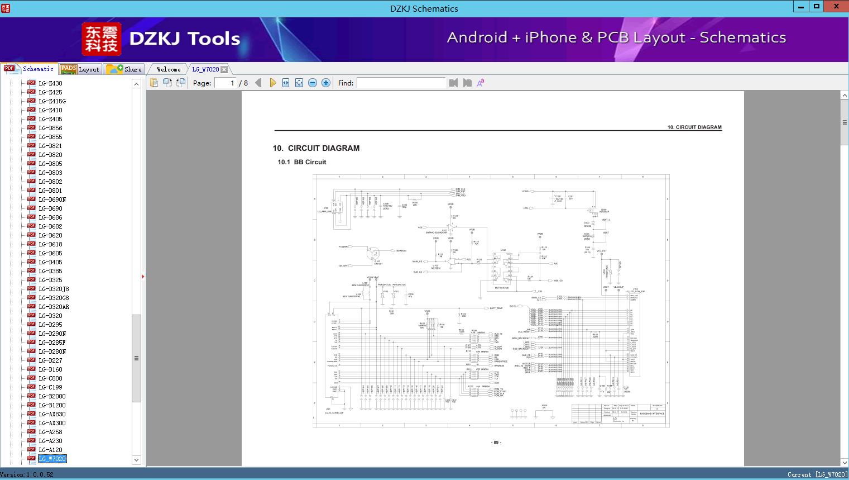This screenshot has width=849, height=480.
Task: Toggle match case search option icon
Action: pyautogui.click(x=480, y=83)
